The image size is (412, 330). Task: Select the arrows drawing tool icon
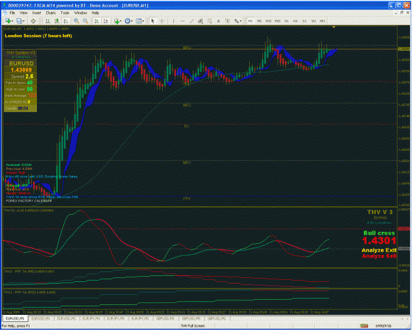236,21
